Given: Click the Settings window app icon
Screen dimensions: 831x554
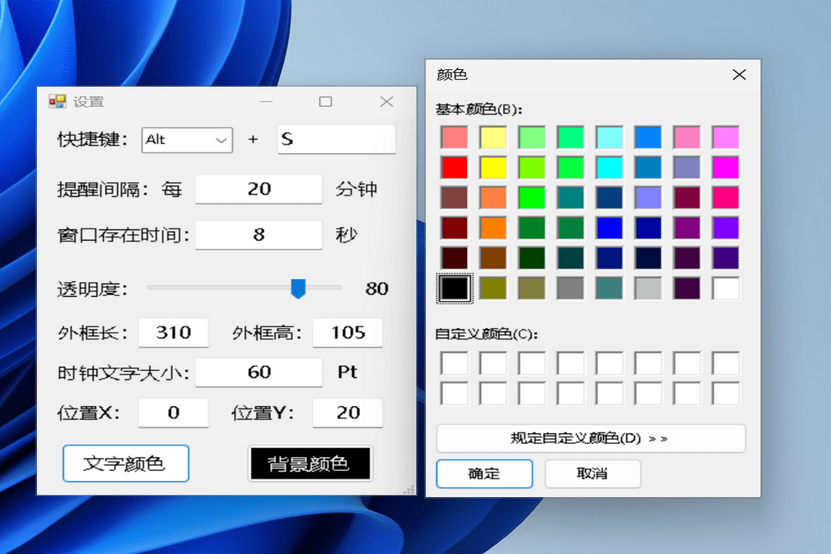Looking at the screenshot, I should [x=57, y=102].
